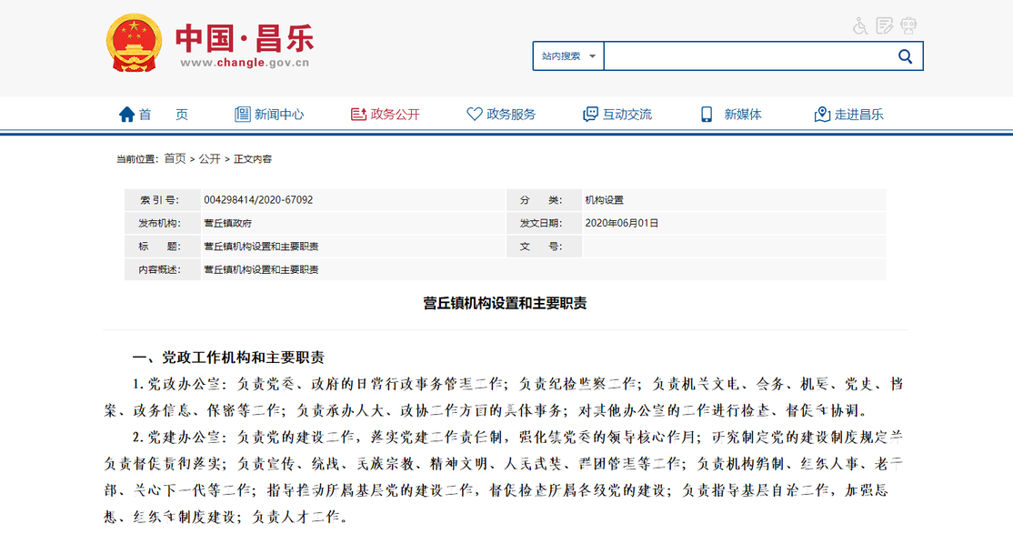Click the 公开 breadcrumb link

point(209,158)
